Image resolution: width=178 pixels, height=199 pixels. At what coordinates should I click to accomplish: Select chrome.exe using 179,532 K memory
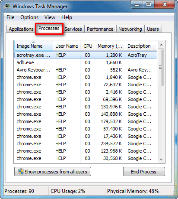tap(86, 121)
